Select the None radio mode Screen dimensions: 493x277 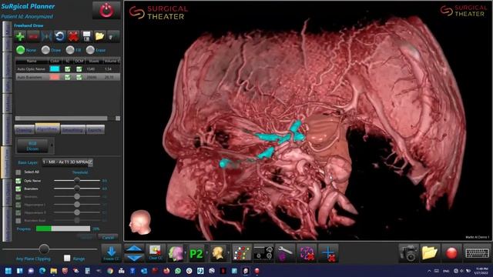coord(21,50)
